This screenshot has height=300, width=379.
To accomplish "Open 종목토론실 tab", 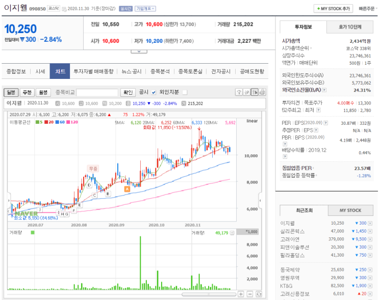I will click(190, 71).
